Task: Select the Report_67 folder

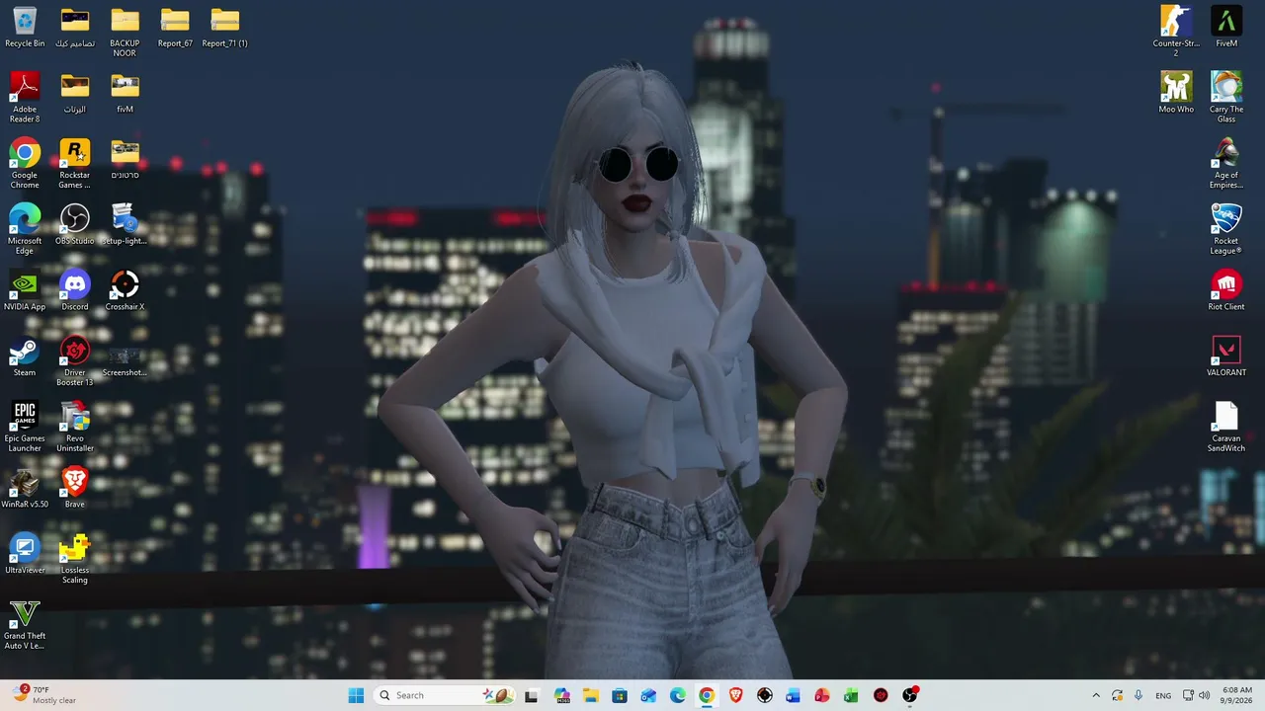Action: [x=175, y=28]
